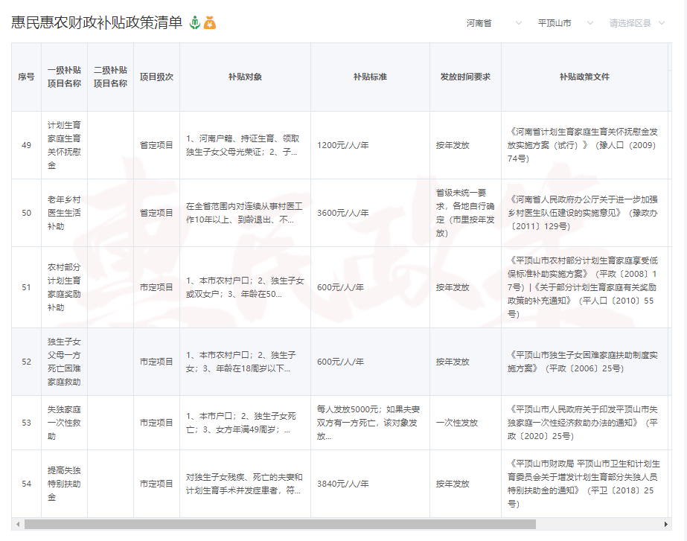Click 独生子女或双女户 recipient cell in row 51

[245, 287]
